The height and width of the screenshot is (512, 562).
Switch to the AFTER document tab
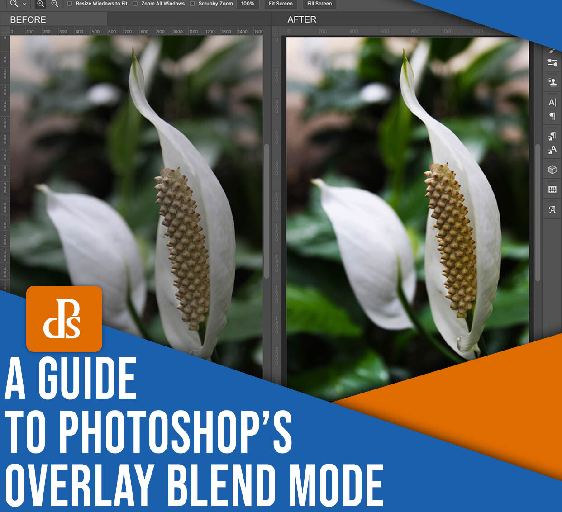click(x=302, y=19)
